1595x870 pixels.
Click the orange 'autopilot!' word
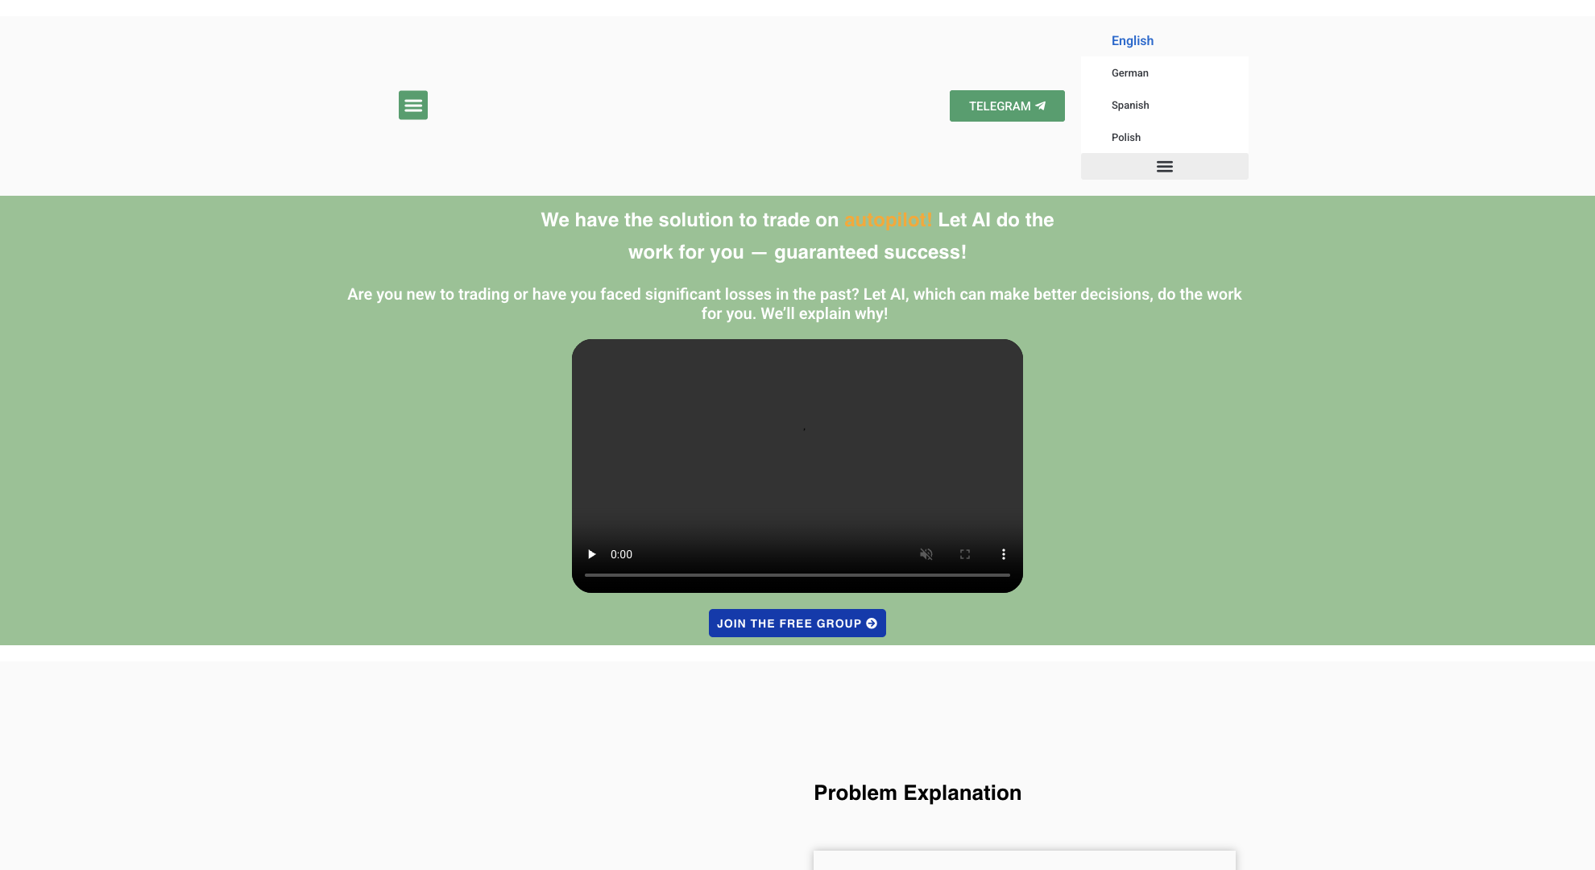coord(888,220)
